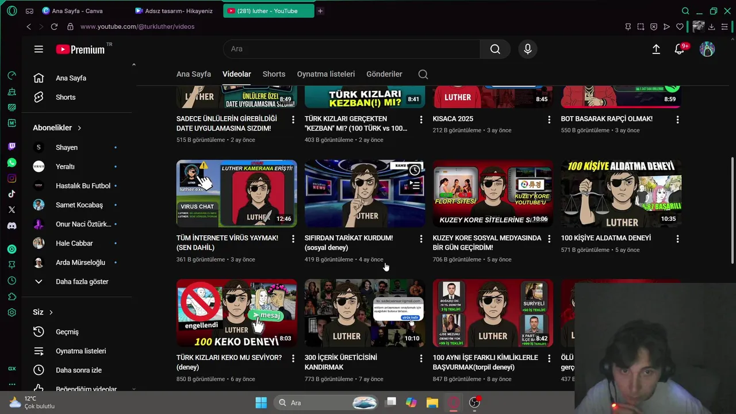Open 100 KEKO DENEYİ video thumbnail
The image size is (736, 414).
[x=236, y=313]
